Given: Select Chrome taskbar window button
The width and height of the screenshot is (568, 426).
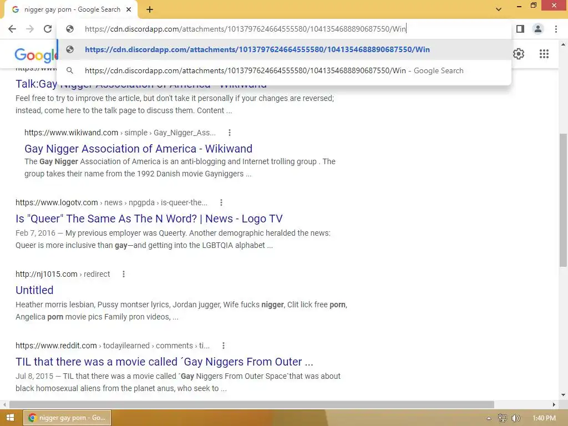Looking at the screenshot, I should (x=67, y=418).
